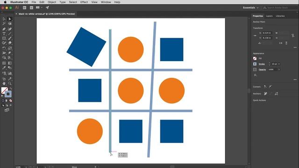Select the Eyedropper tool
The height and width of the screenshot is (168, 299).
tap(4, 68)
